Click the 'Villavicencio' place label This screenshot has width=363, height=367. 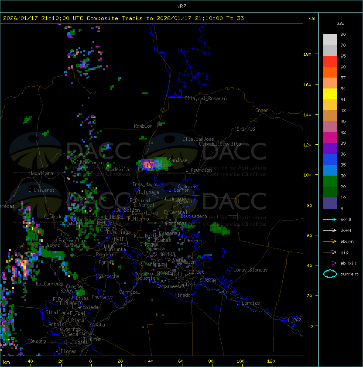pos(88,163)
